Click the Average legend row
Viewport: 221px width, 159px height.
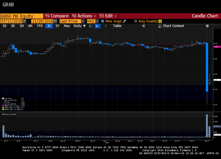click(14, 102)
